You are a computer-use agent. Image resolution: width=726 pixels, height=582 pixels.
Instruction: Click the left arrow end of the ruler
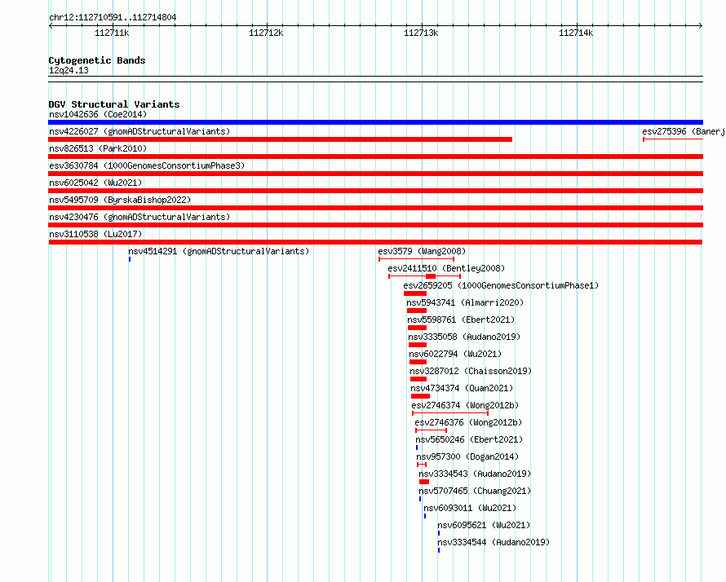coord(51,26)
